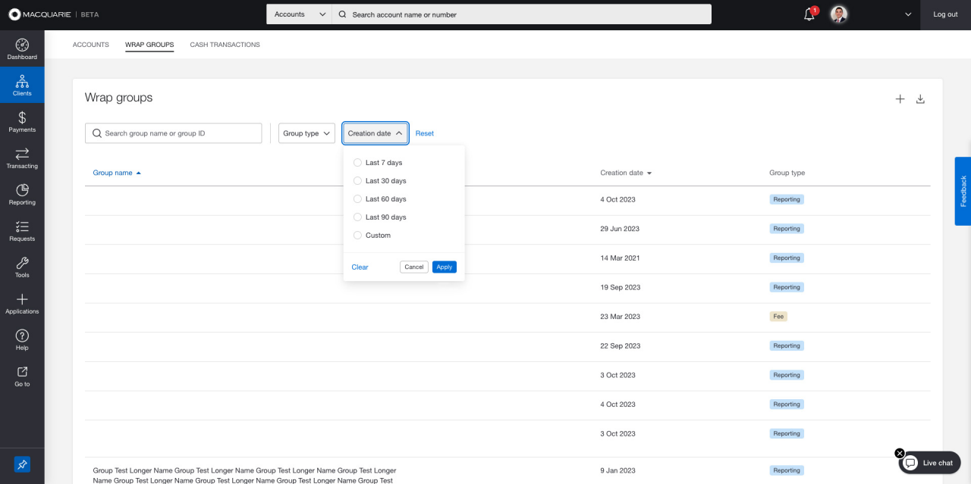Click the Apply button in date filter
This screenshot has height=484, width=971.
pos(445,267)
